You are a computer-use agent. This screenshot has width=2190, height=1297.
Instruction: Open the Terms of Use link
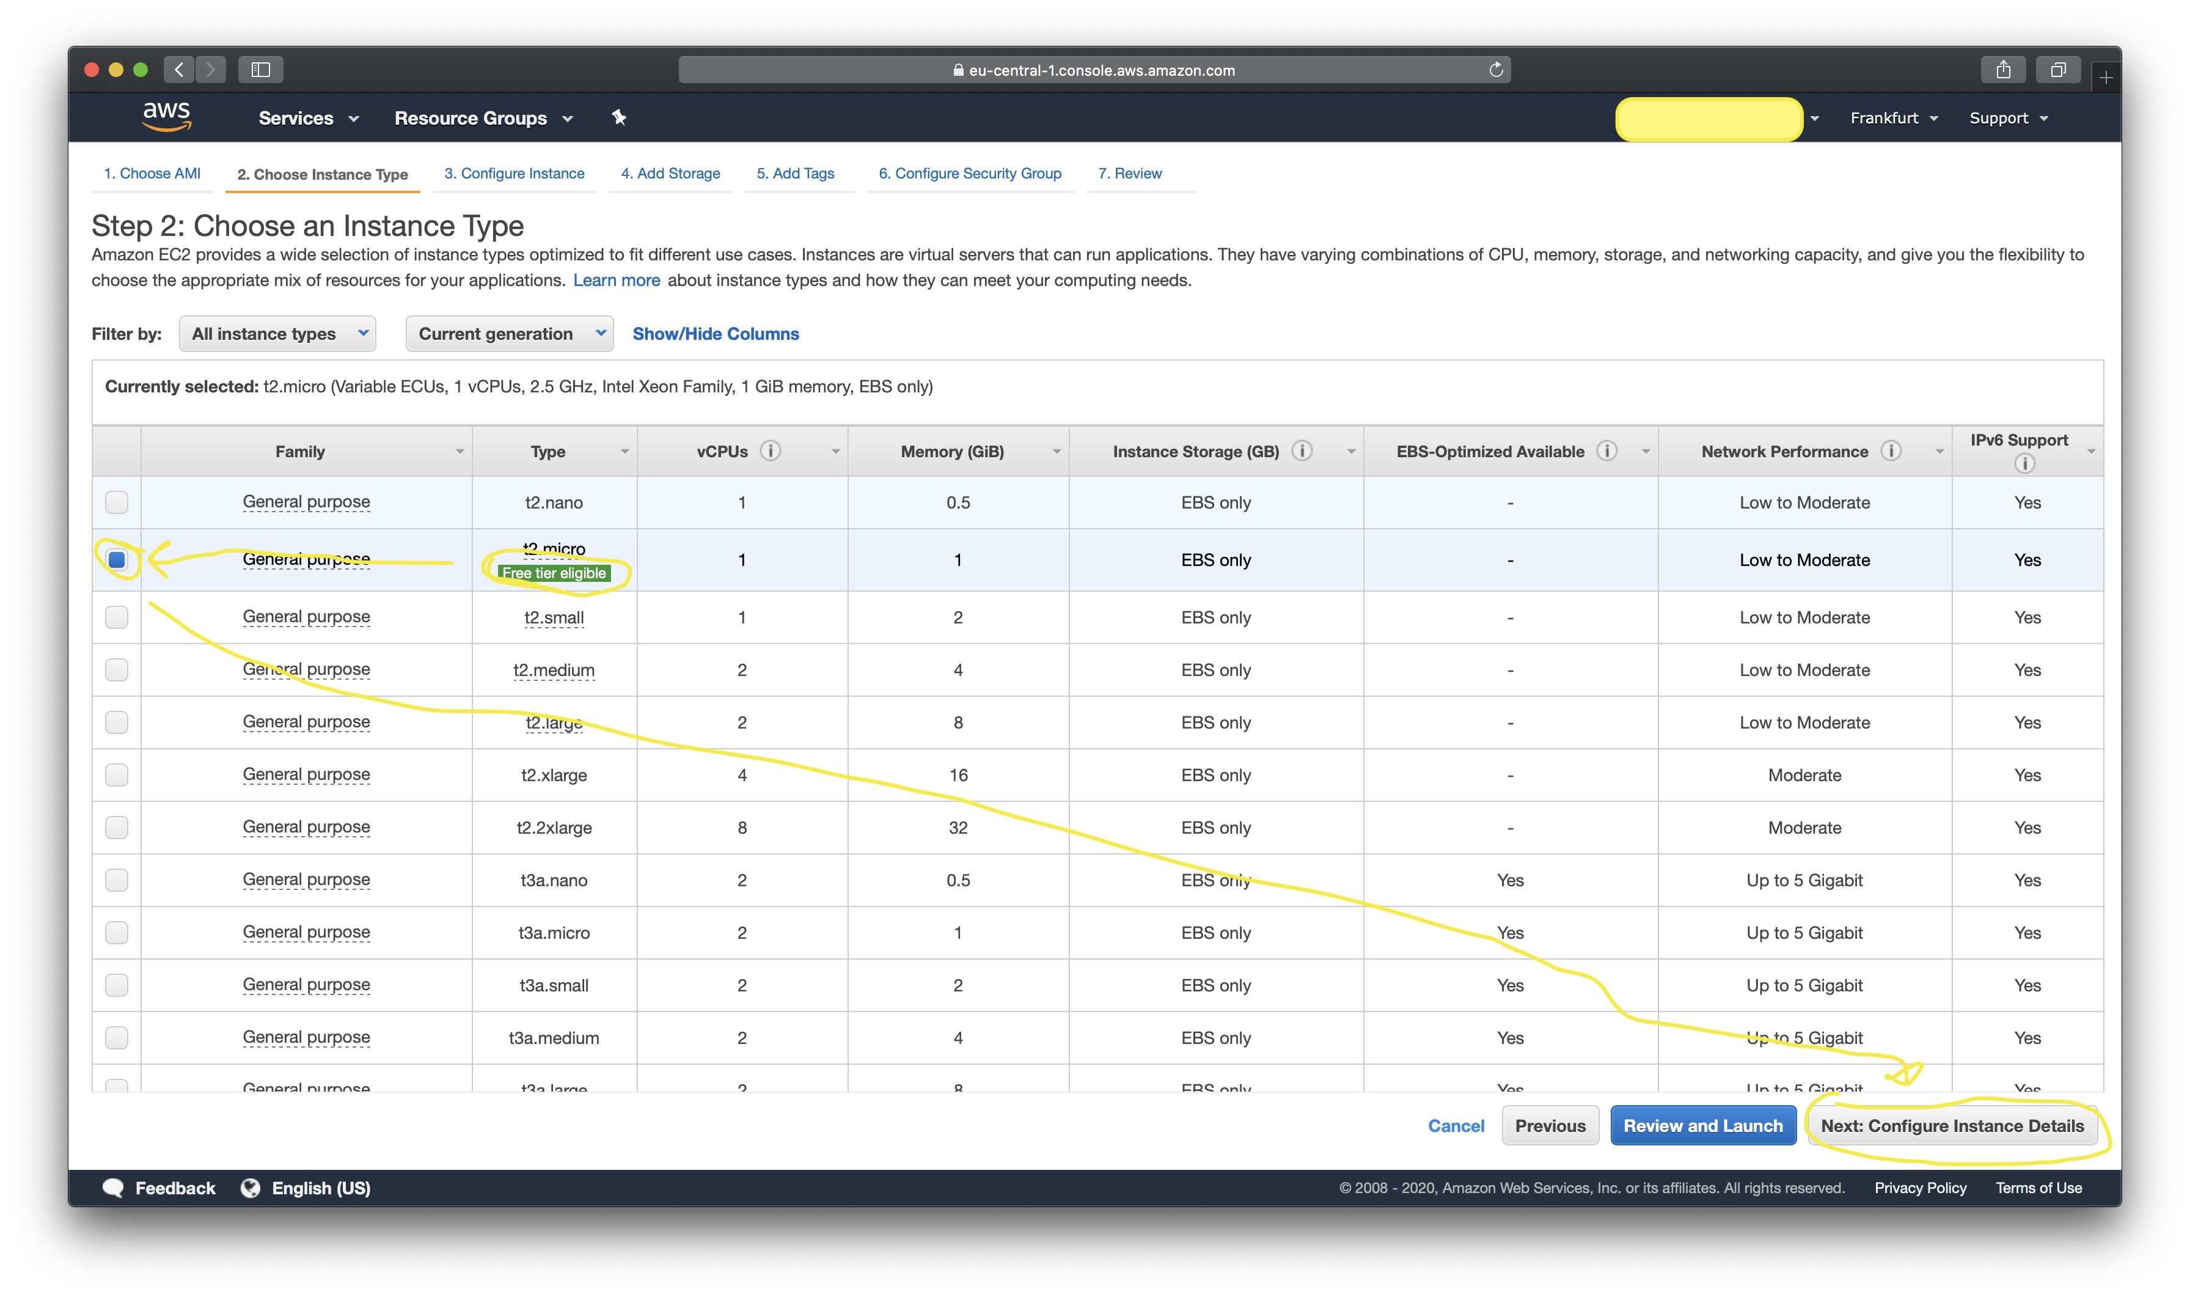point(2038,1188)
